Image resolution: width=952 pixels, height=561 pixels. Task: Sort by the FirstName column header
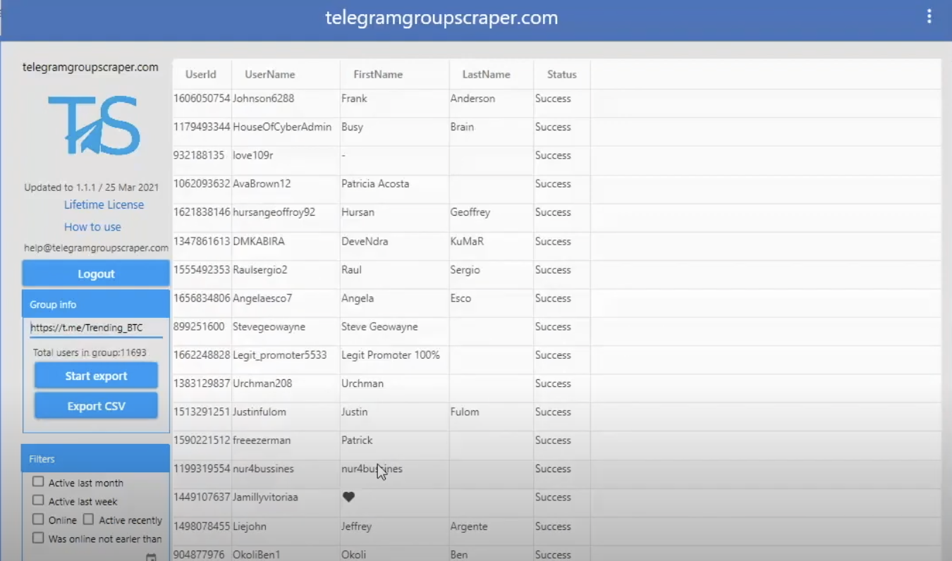tap(378, 74)
